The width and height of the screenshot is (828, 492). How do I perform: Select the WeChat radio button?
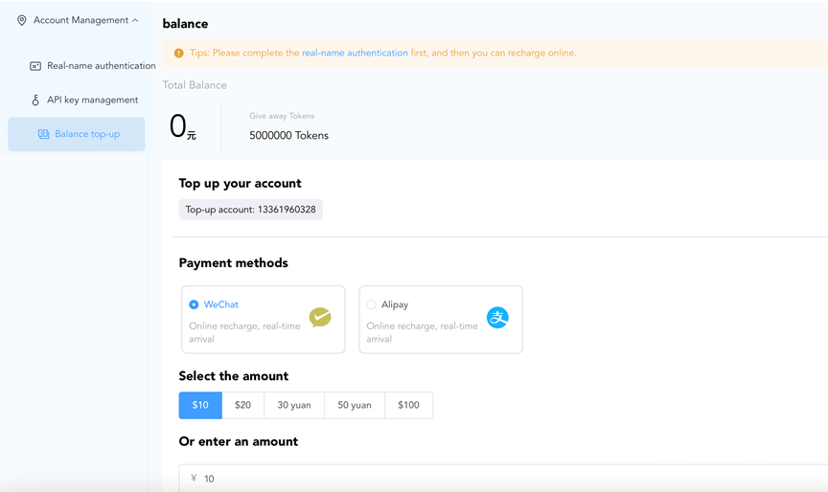tap(194, 304)
